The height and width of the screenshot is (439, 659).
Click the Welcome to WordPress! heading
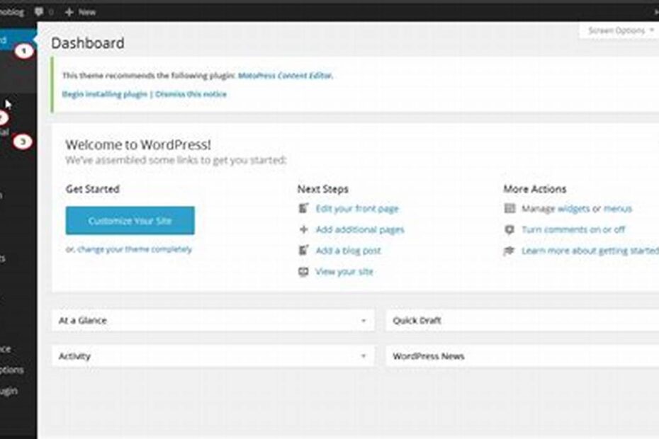pyautogui.click(x=138, y=144)
